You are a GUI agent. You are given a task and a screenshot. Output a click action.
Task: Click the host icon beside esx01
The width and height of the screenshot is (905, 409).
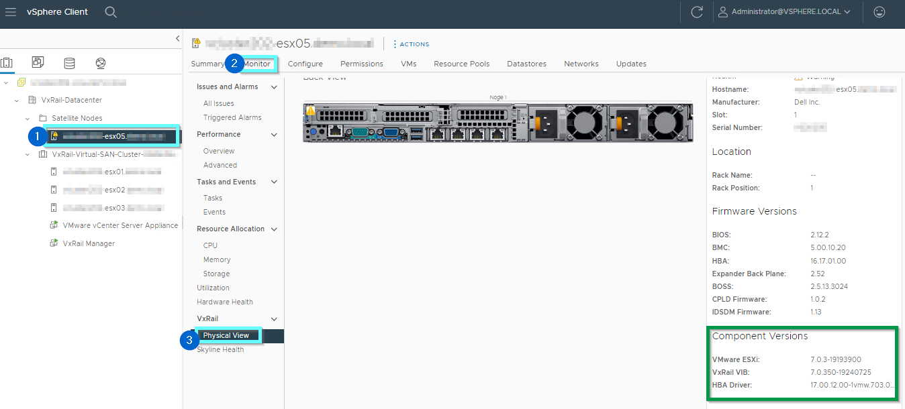click(54, 172)
